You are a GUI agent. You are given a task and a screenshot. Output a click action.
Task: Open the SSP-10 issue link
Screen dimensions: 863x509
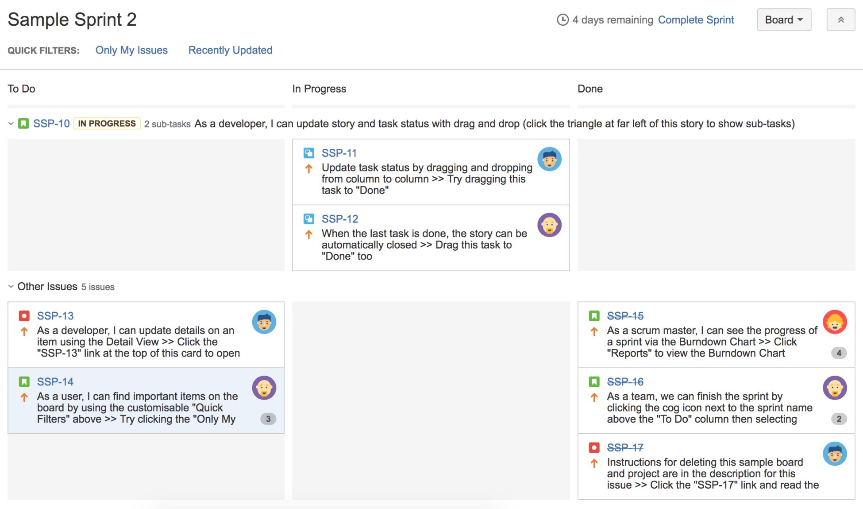51,124
